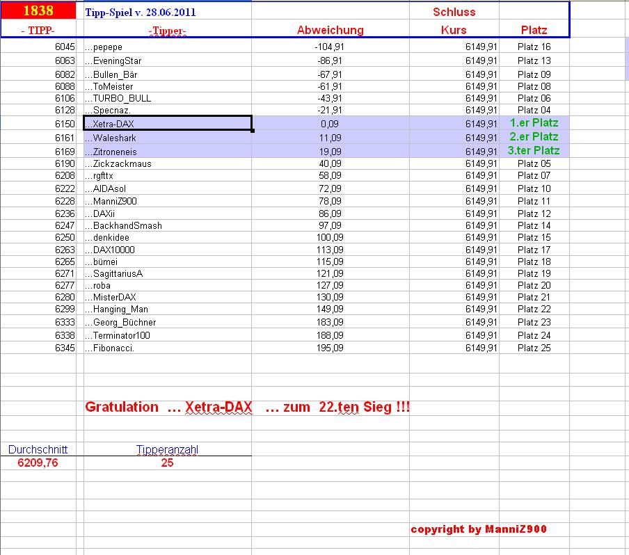629x555 pixels.
Task: Click the deviation value 11,09
Action: (x=330, y=138)
